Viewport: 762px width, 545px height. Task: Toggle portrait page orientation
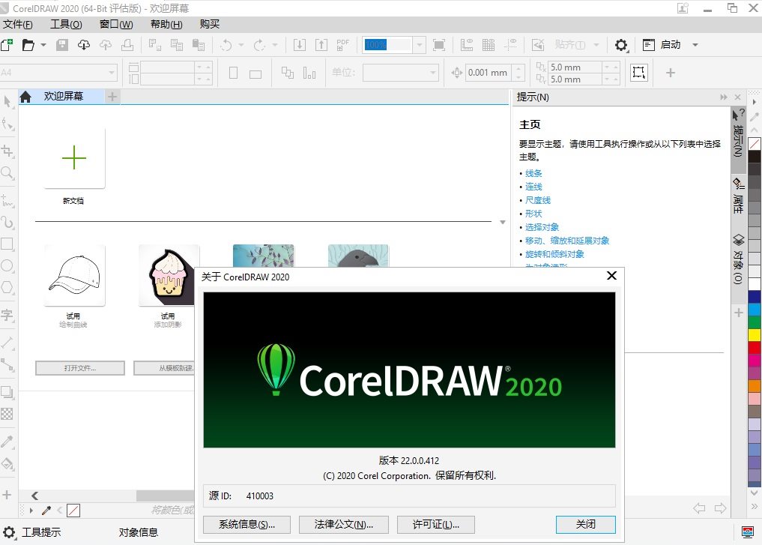(x=233, y=72)
